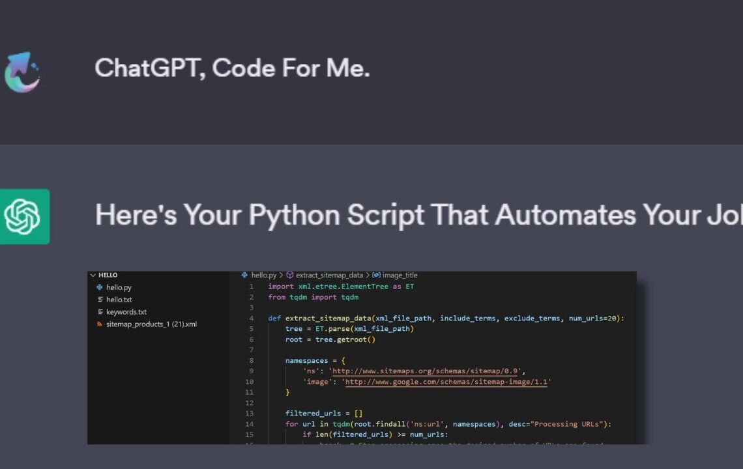Open hello.txt file name in the explorer
Screen dimensions: 743x469
[x=119, y=300]
